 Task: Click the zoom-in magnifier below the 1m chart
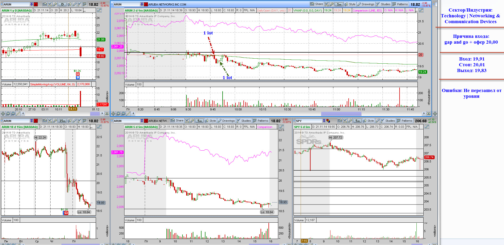(118, 114)
